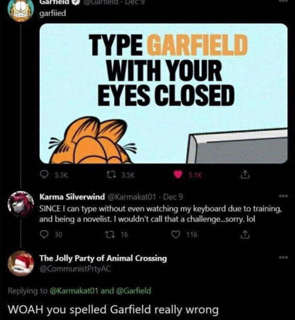Click the @Garfield mention in the reply line
This screenshot has height=320, width=295.
[134, 291]
